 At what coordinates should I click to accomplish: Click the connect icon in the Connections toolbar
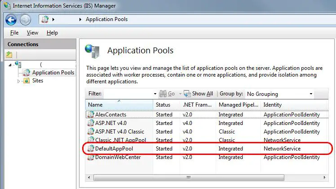click(9, 55)
